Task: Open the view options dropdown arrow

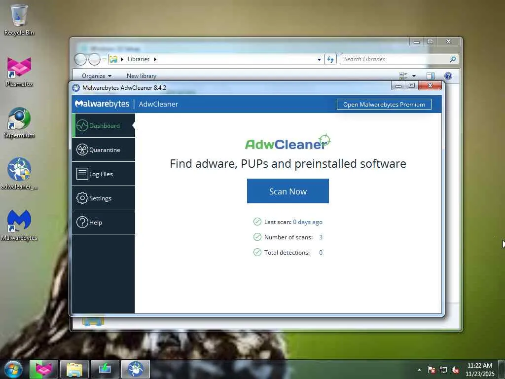Action: [414, 76]
